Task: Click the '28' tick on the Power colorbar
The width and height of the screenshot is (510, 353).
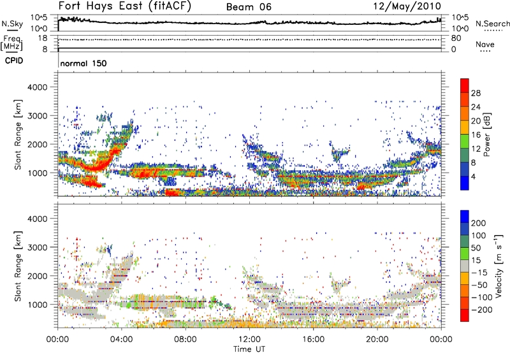Action: pos(476,93)
